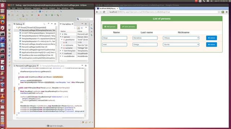Viewport: 231px width, 129px height.
Task: Expand the surname variable
Action: [x=62, y=48]
